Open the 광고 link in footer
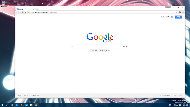 20,95
